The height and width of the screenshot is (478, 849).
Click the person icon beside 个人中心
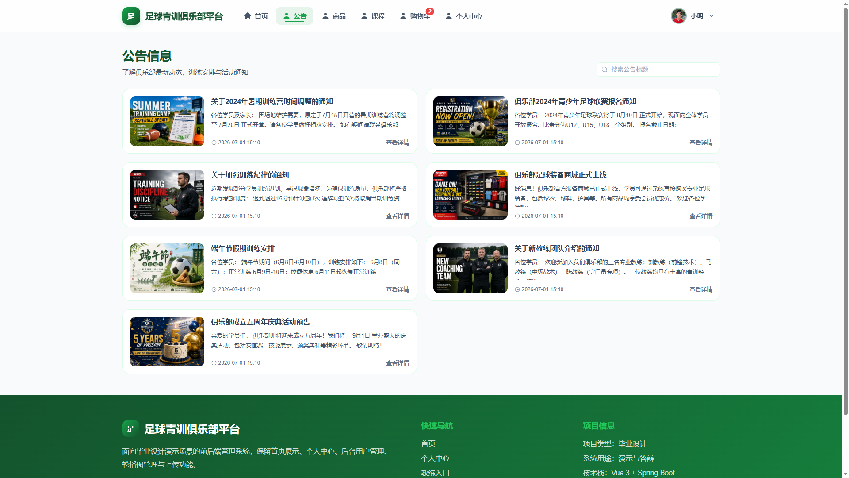[x=449, y=16]
